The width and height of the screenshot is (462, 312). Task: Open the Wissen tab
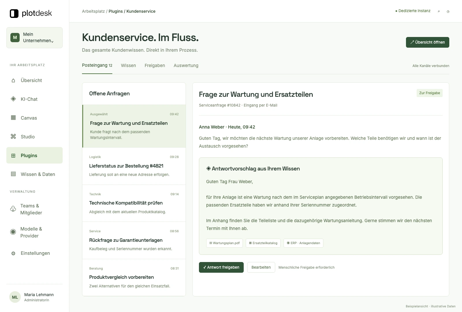(128, 66)
